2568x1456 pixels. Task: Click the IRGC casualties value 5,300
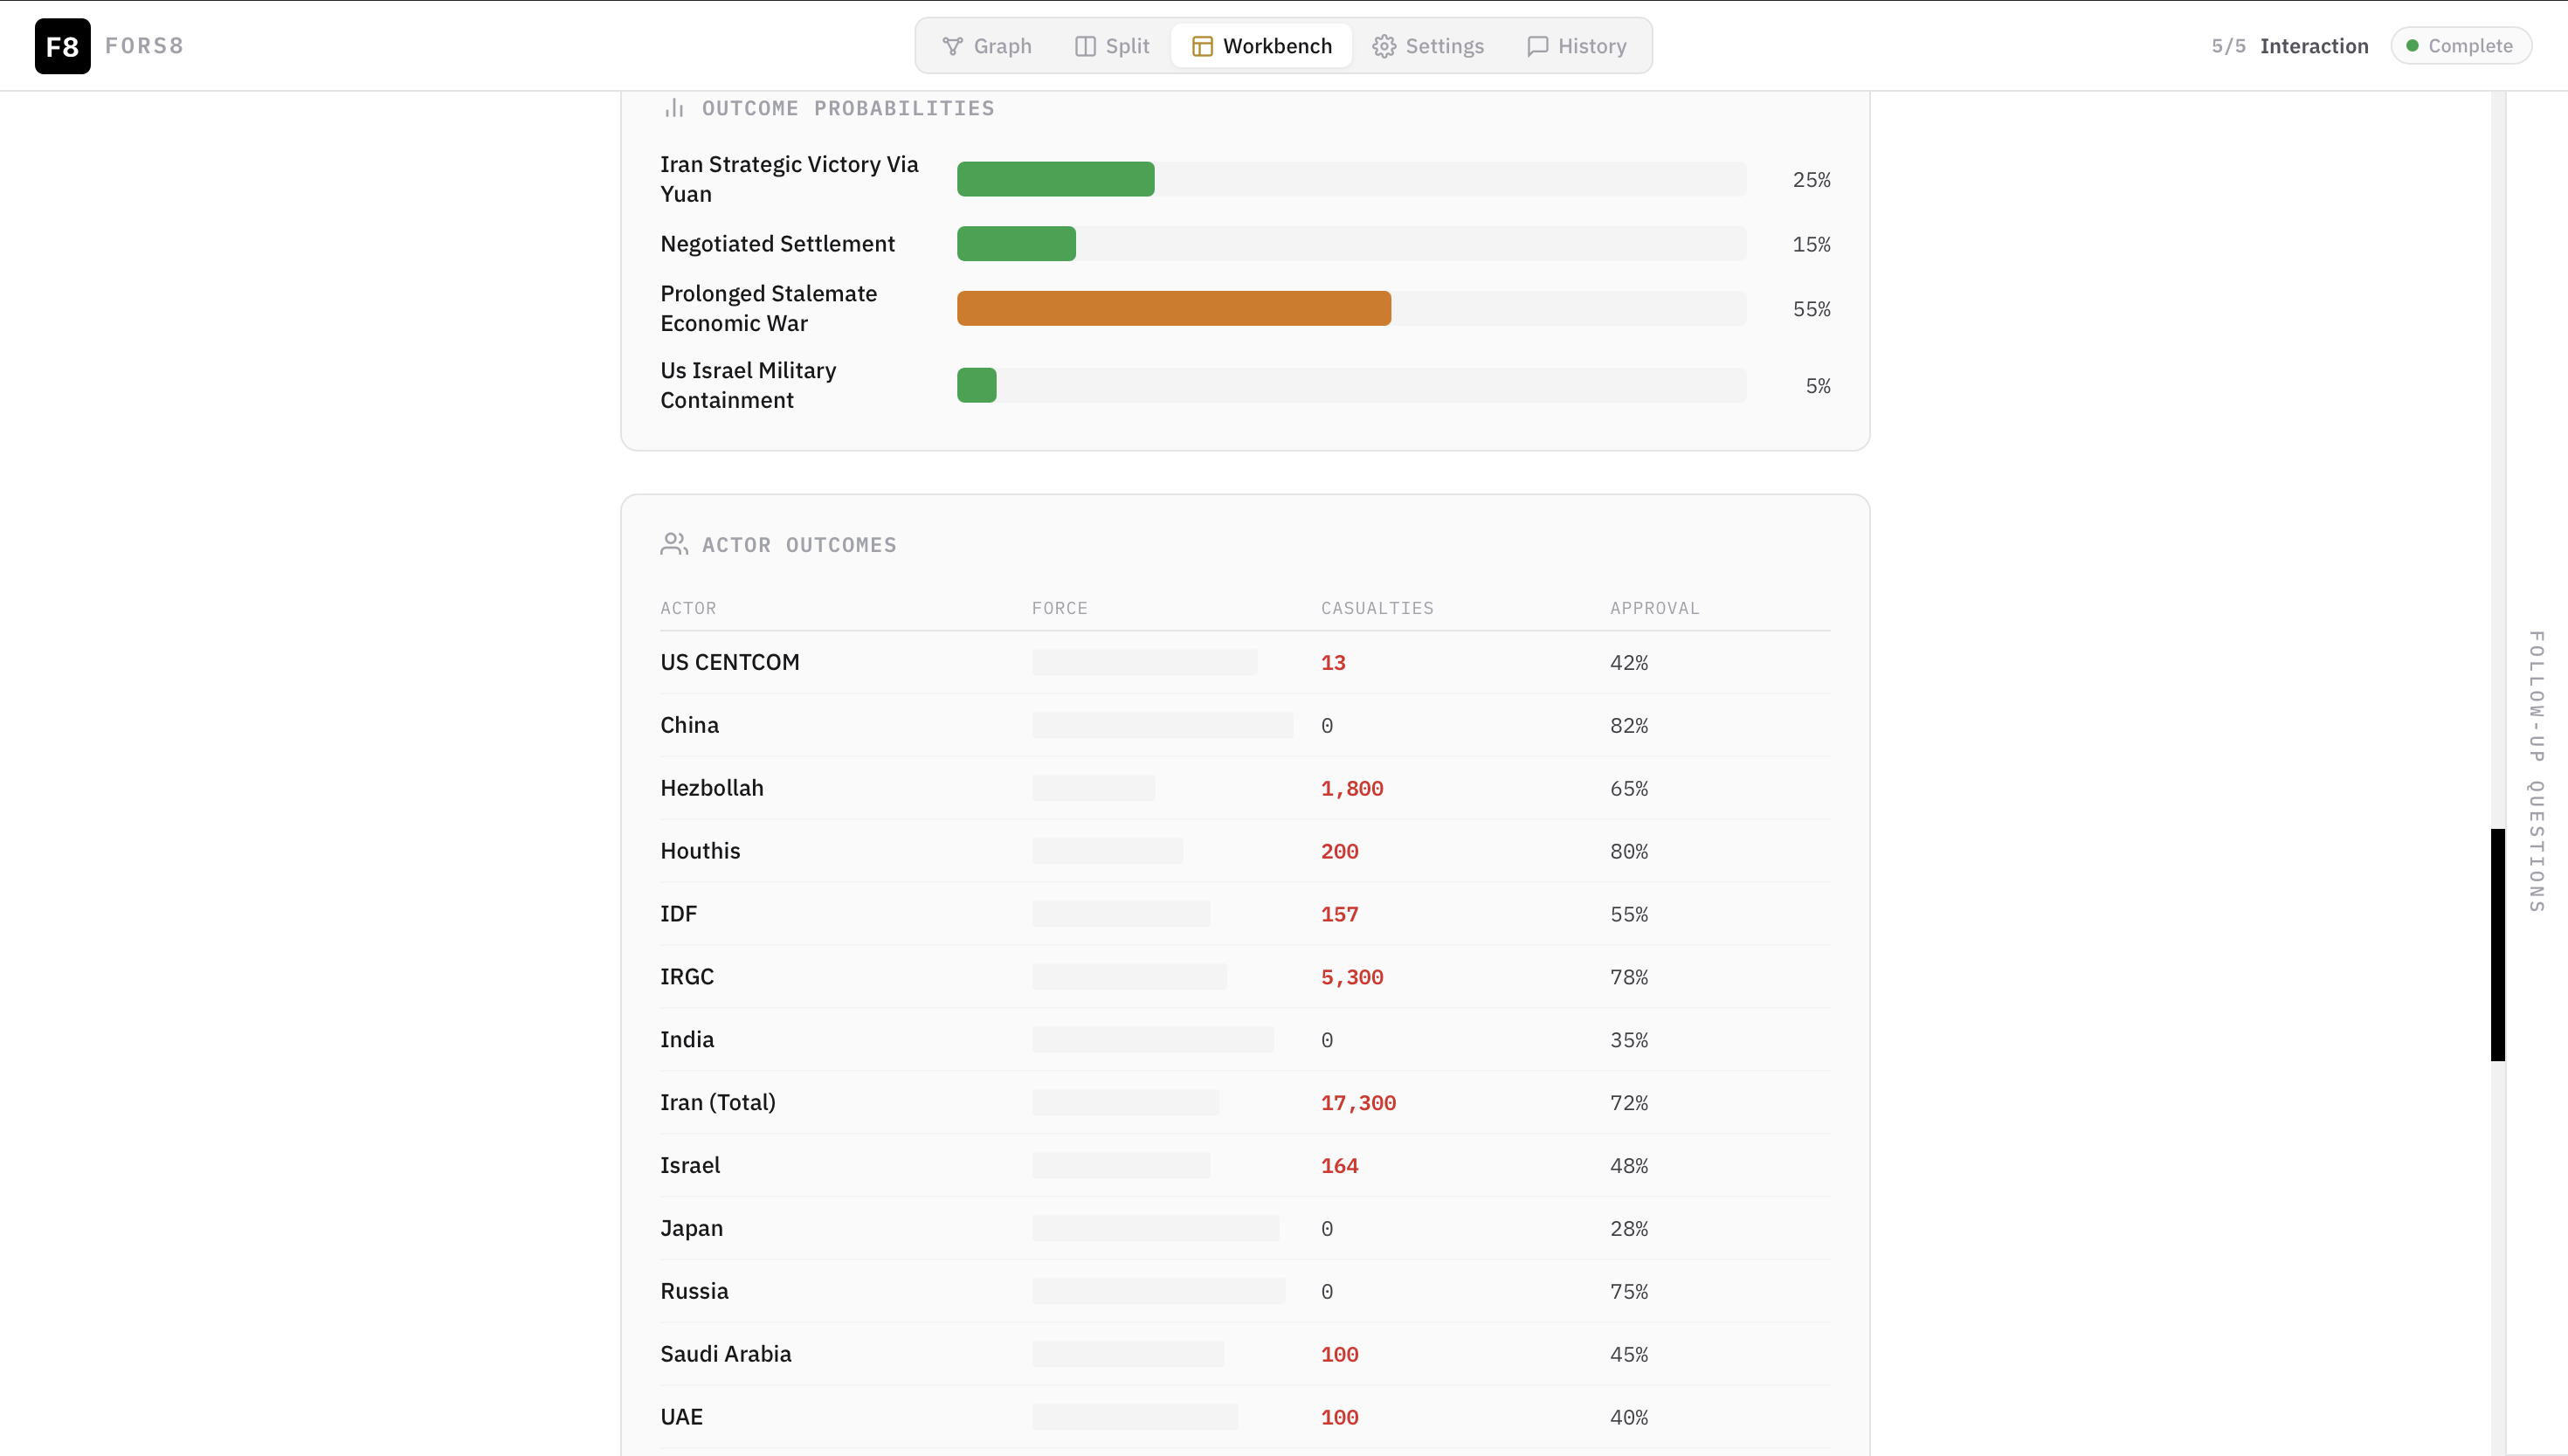pyautogui.click(x=1352, y=977)
